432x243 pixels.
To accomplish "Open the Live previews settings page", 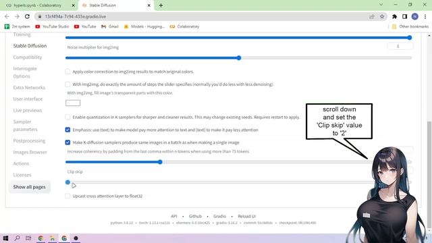I will point(28,110).
